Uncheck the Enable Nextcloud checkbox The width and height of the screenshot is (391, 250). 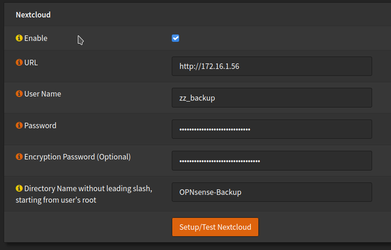pos(175,38)
